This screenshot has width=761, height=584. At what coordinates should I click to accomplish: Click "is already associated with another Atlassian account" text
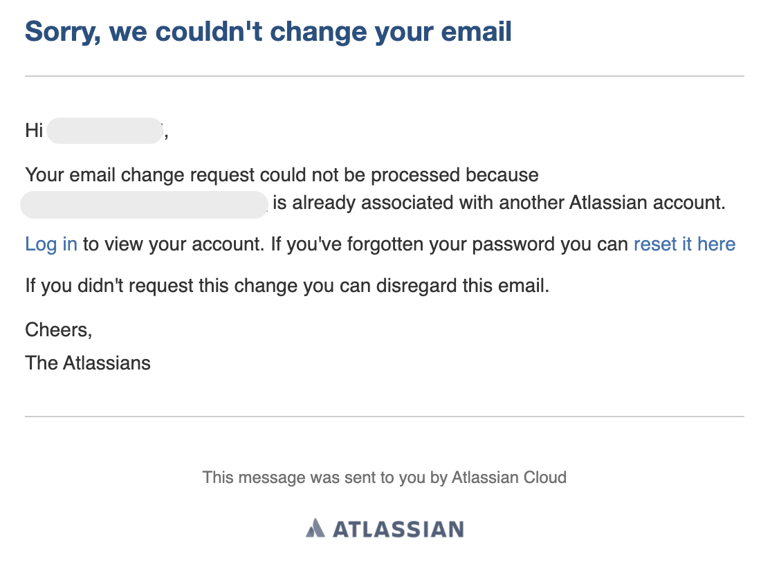[498, 203]
